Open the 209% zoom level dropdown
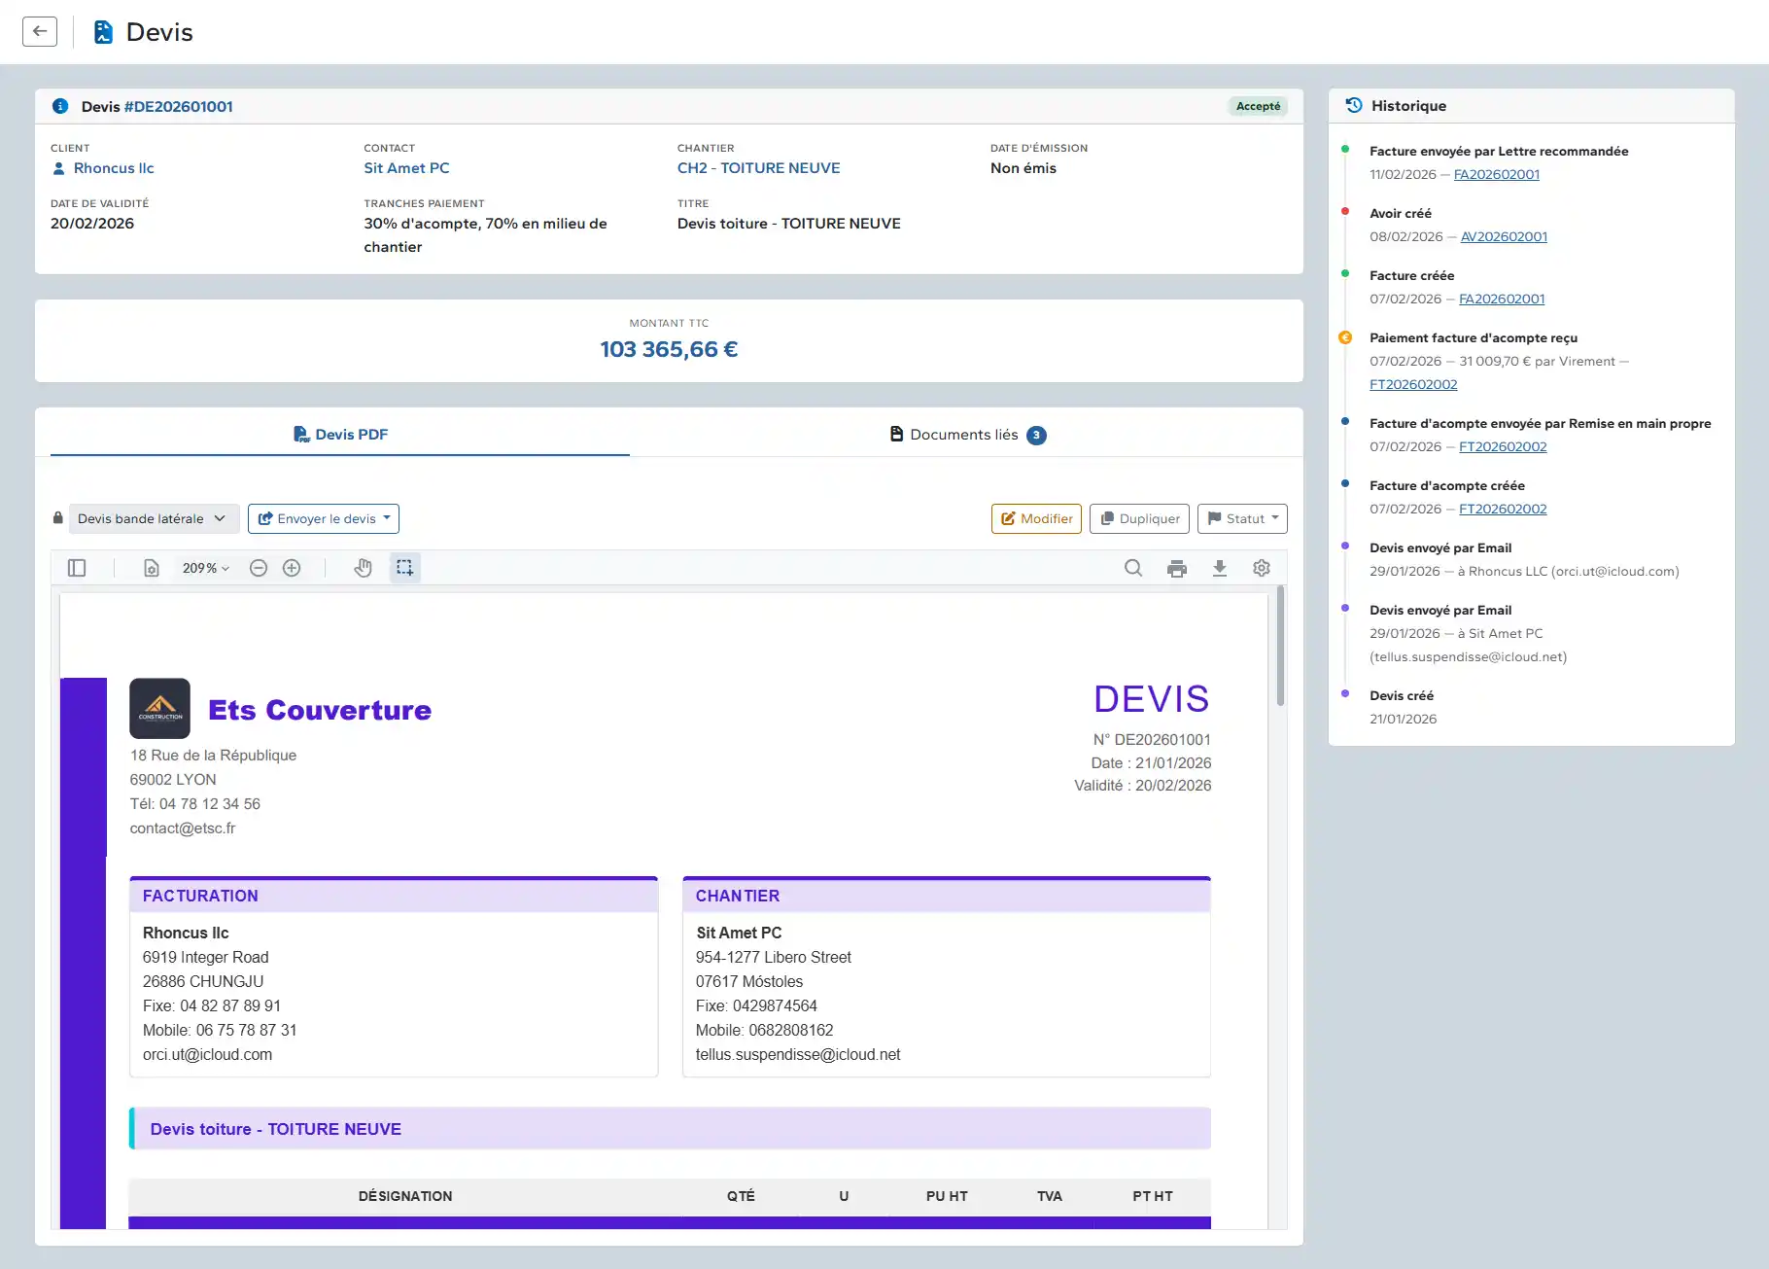The height and width of the screenshot is (1269, 1769). 205,568
